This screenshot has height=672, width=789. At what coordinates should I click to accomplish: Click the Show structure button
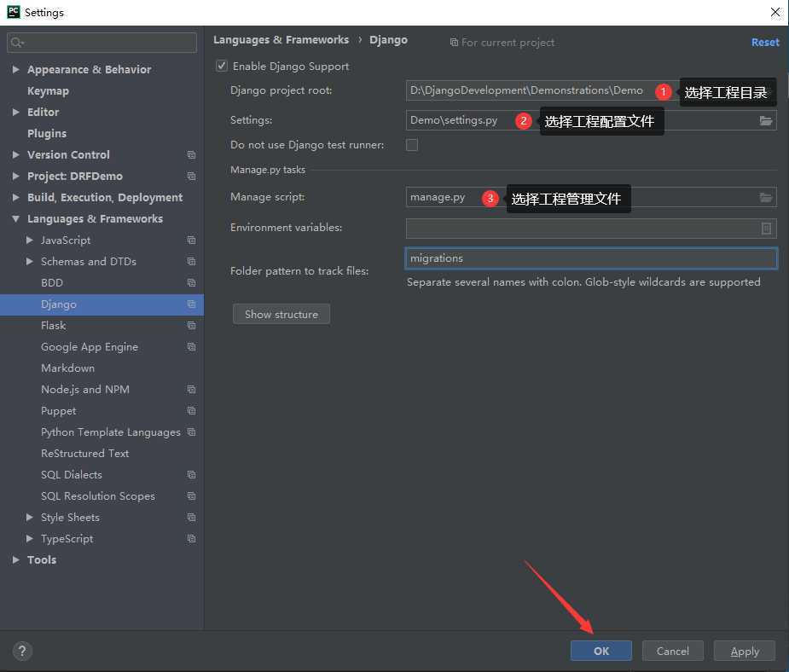click(281, 314)
